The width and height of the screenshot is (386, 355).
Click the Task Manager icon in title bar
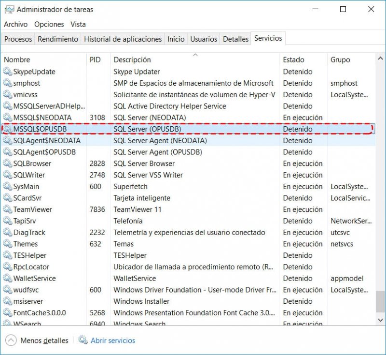click(x=9, y=9)
